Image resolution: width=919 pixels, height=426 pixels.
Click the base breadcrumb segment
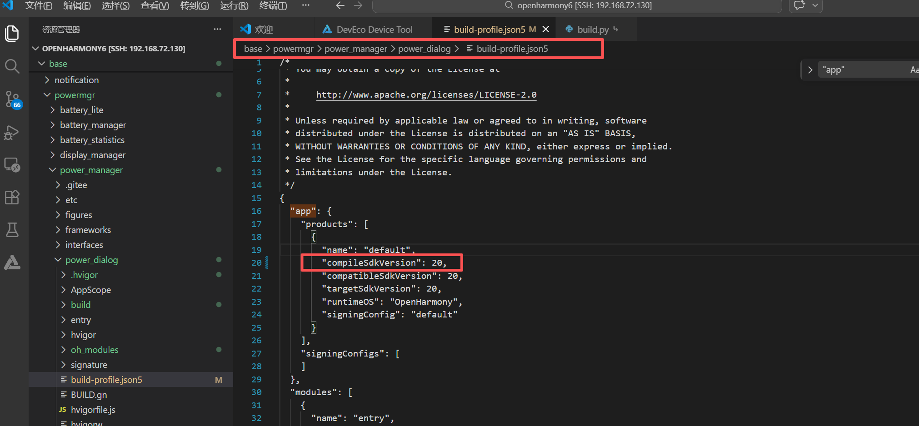pyautogui.click(x=253, y=49)
